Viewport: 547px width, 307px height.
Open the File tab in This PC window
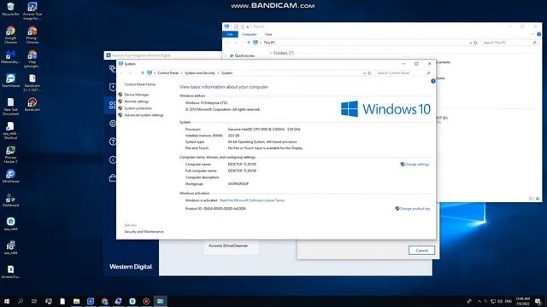230,34
